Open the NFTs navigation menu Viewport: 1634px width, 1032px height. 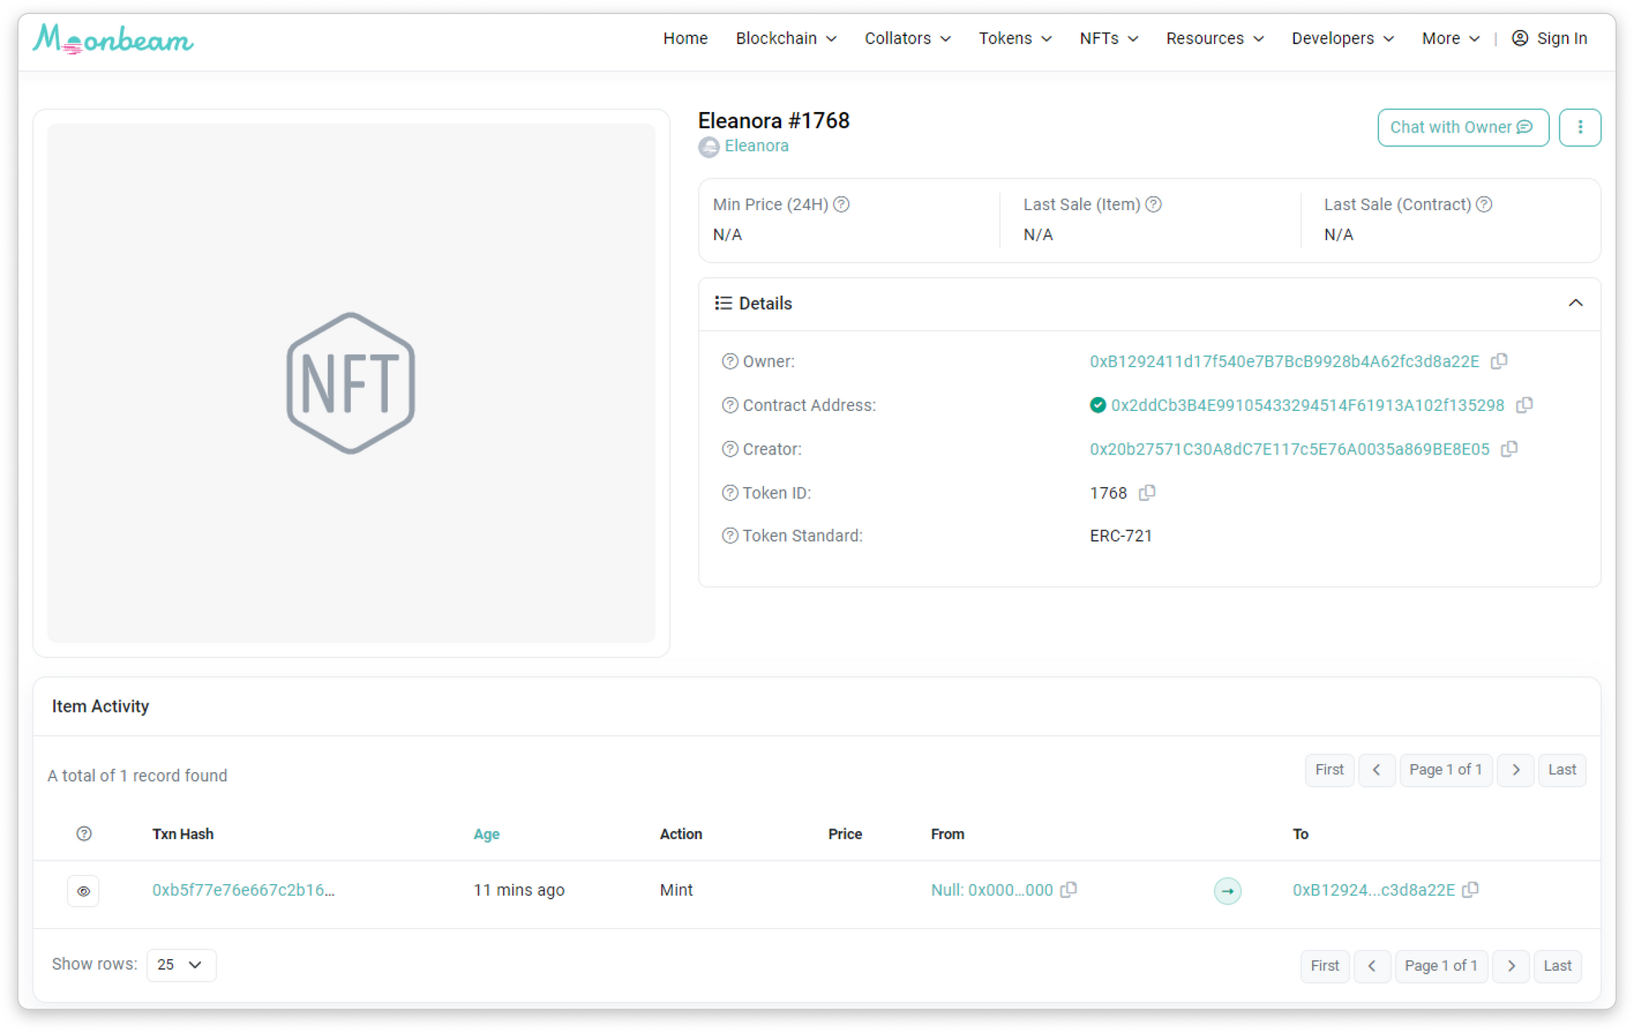pyautogui.click(x=1108, y=38)
